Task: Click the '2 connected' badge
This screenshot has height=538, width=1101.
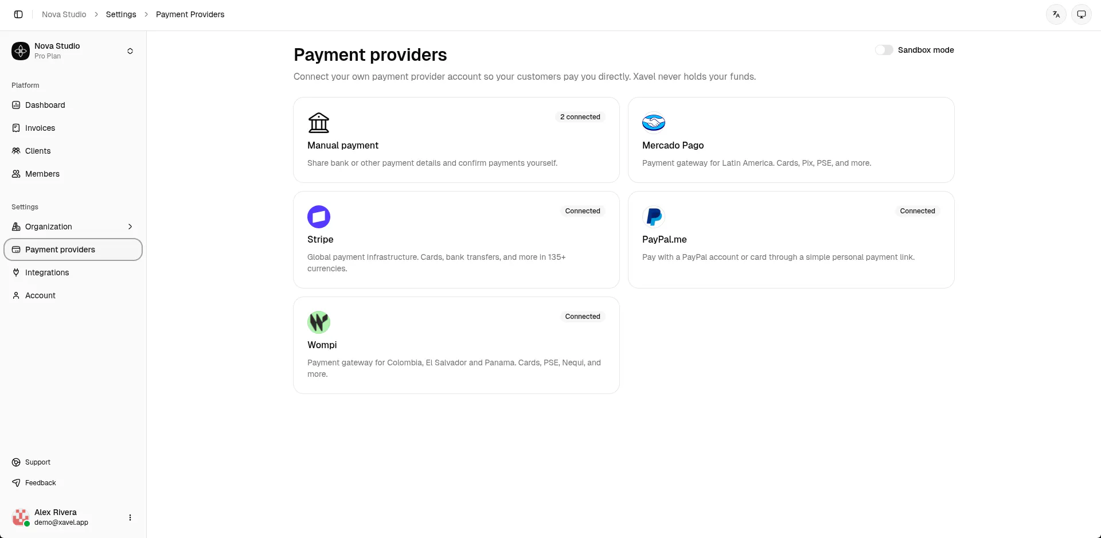Action: click(580, 117)
